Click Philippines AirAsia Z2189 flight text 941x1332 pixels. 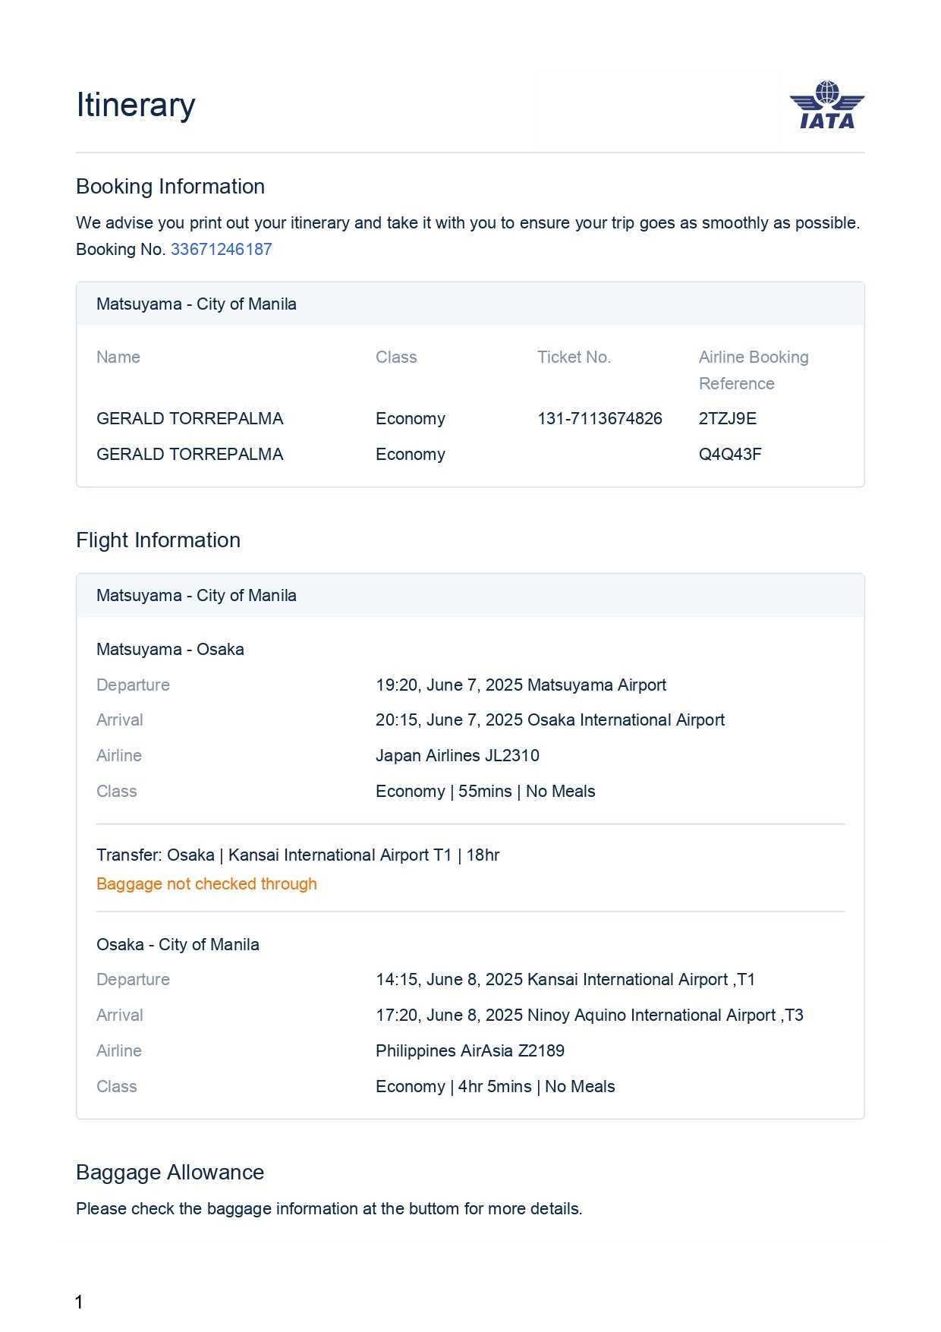pos(470,1050)
